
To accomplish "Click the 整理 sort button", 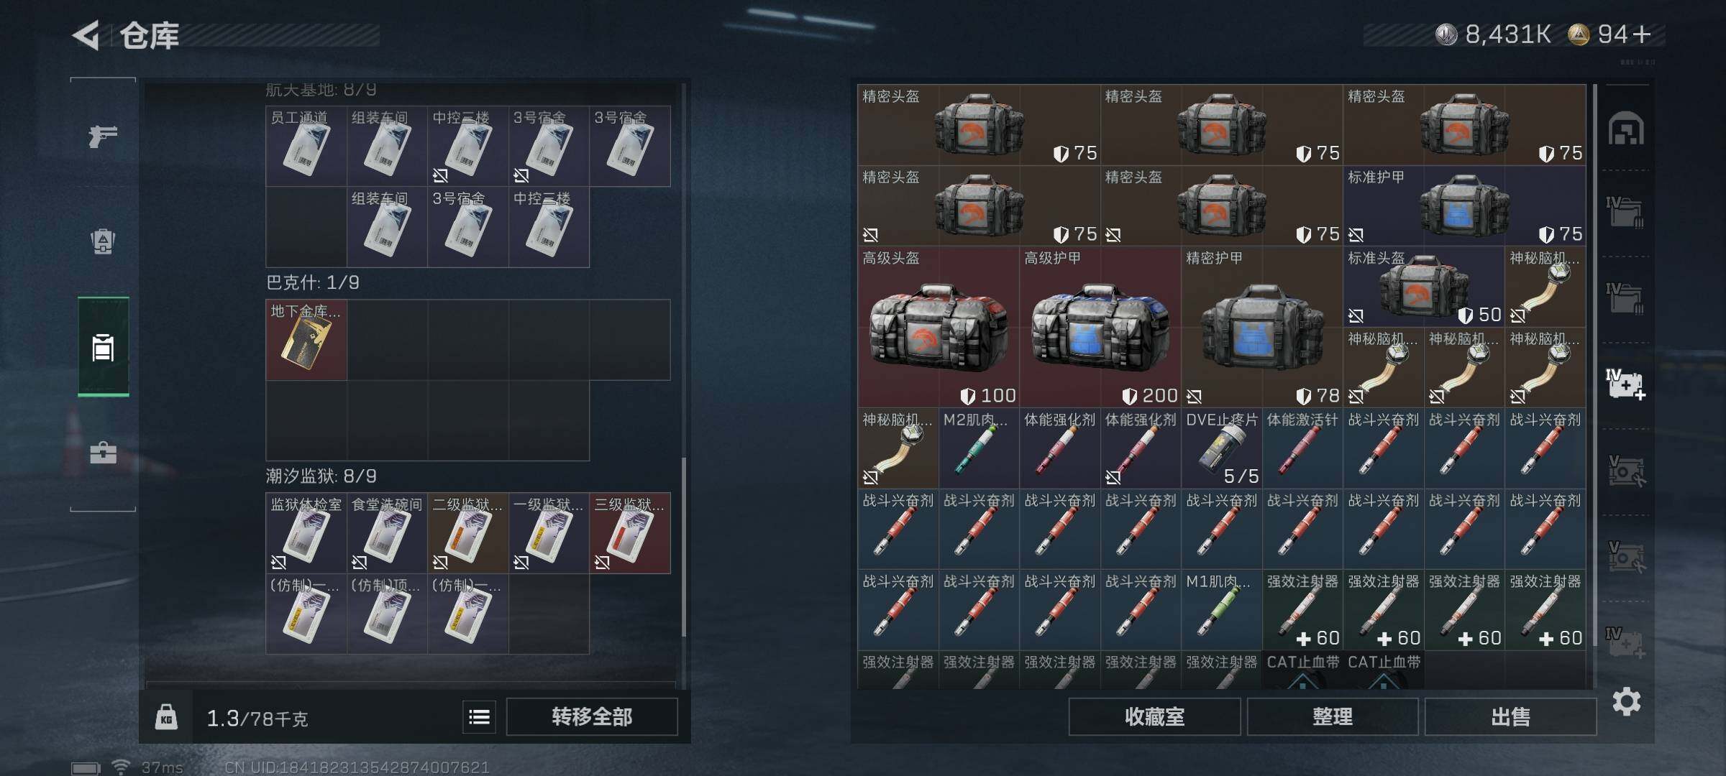I will tap(1332, 716).
